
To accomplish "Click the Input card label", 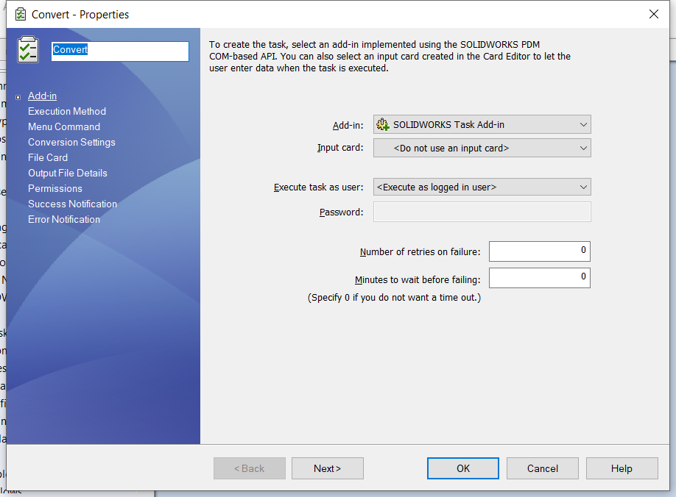I will [340, 148].
